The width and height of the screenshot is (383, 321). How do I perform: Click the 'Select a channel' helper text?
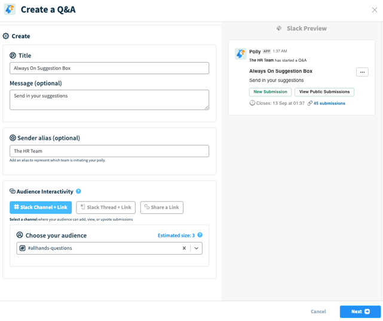[x=71, y=219]
